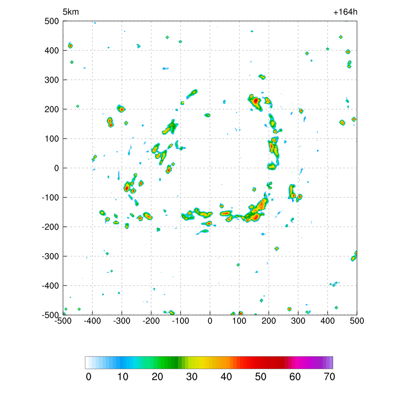Click the "5km" label above the plot
Viewport: 420px width, 420px height.
coord(71,12)
